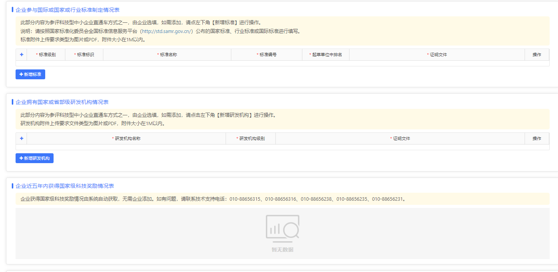Screen dimensions: 558x272
Task: Select the 研发机构名称 column header
Action: [126, 138]
